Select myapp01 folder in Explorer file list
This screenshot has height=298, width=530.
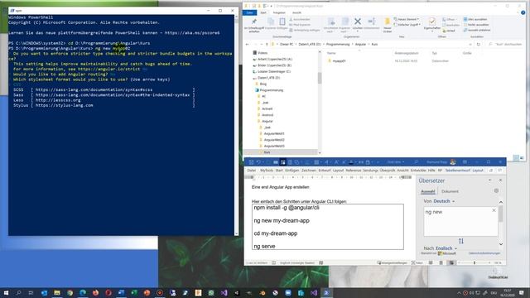[x=339, y=60]
